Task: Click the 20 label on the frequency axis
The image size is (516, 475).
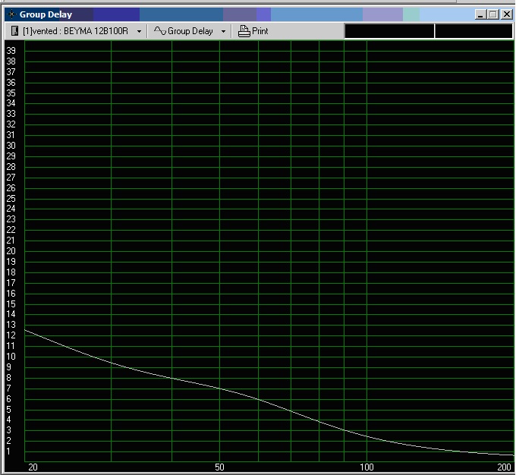Action: [33, 467]
